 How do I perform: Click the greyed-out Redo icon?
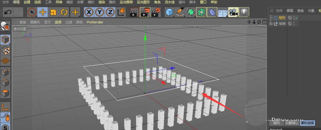coord(18,12)
